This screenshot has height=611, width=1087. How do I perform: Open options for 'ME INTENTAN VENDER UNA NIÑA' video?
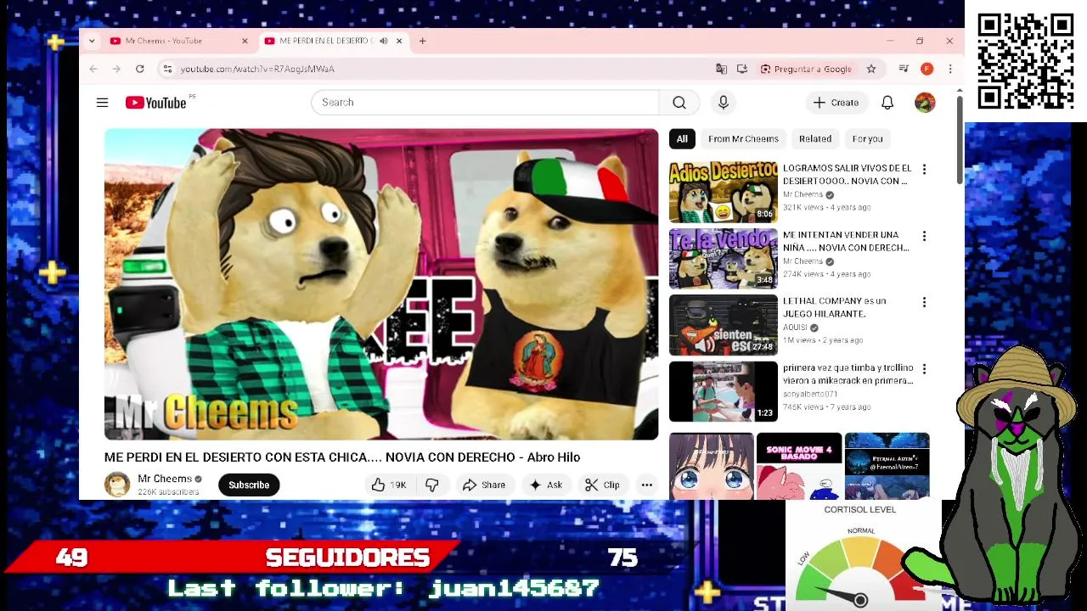point(924,236)
